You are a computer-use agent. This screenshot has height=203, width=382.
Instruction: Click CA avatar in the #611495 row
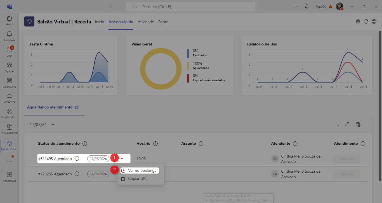click(275, 159)
